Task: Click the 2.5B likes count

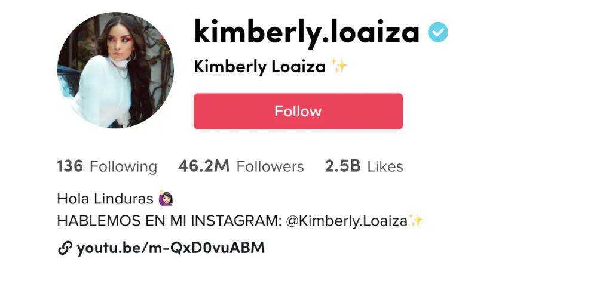Action: coord(342,166)
